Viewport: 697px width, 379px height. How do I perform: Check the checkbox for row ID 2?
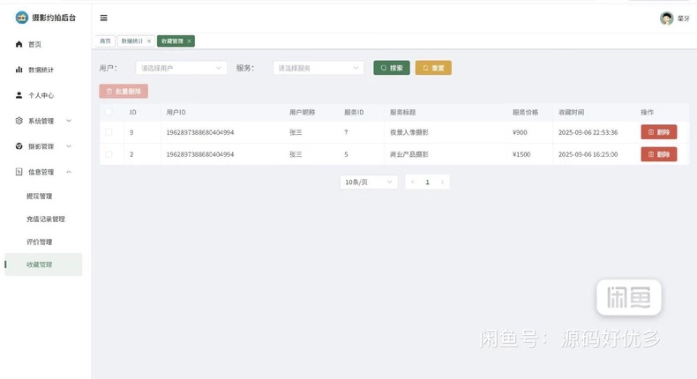click(109, 154)
